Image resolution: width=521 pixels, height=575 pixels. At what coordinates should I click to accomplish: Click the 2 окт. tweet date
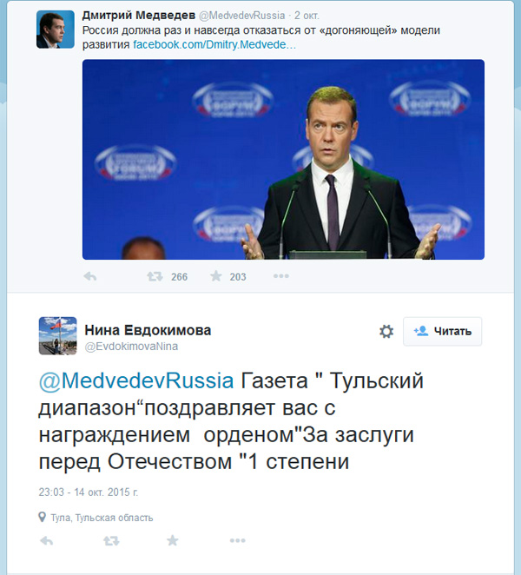tap(309, 16)
